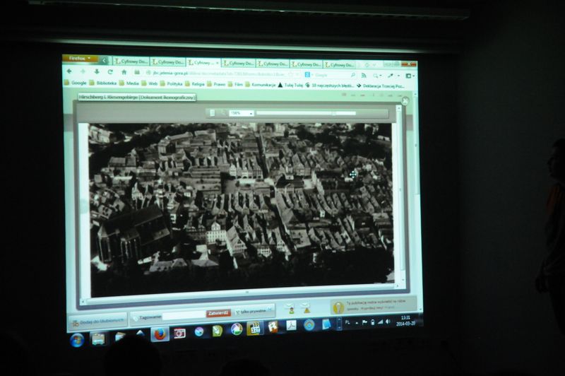Click Dodaj do Ulubionych button
Viewport: 565px width, 376px height.
pos(97,322)
